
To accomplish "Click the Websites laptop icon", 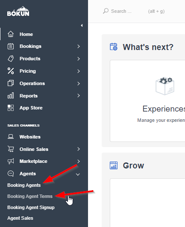I will 11,136.
